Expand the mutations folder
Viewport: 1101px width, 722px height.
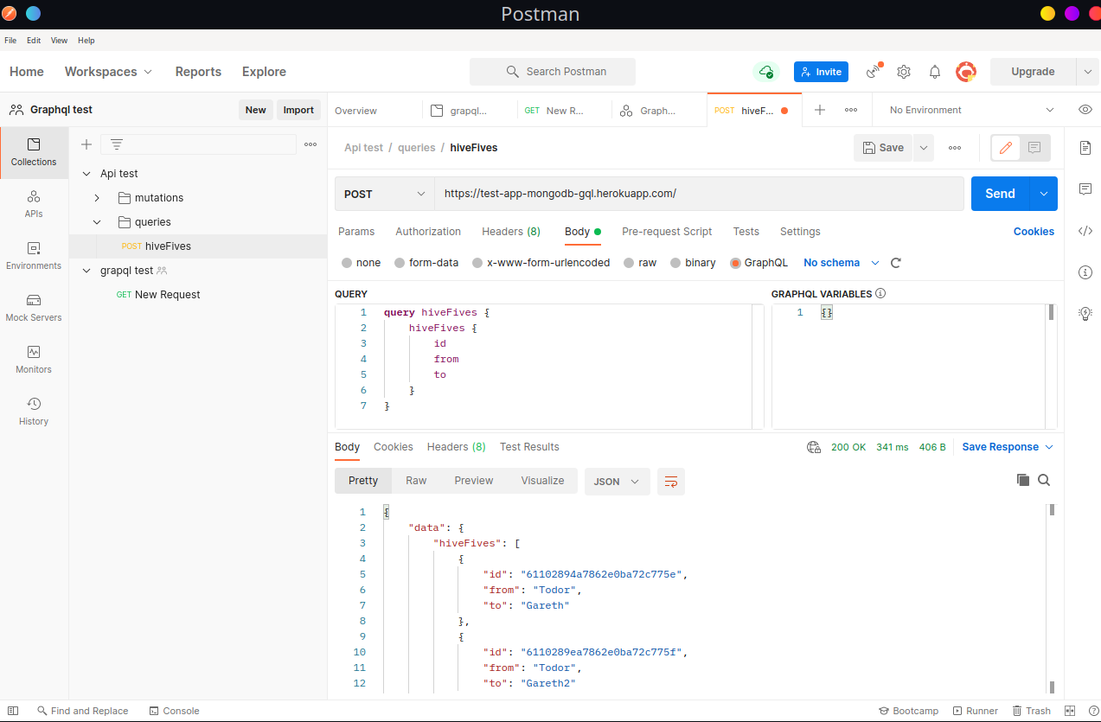97,198
